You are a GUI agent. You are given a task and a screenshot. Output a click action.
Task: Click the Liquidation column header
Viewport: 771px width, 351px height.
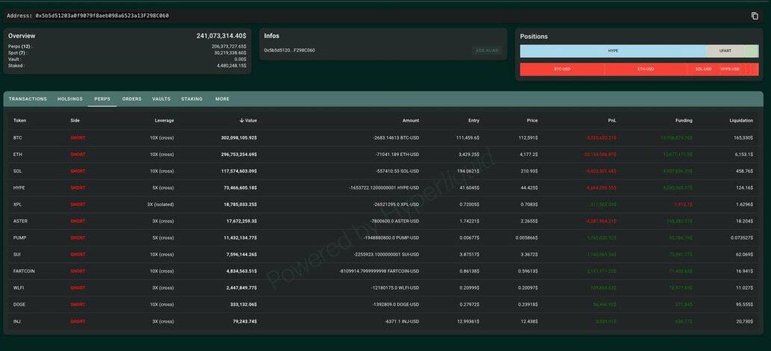point(741,120)
